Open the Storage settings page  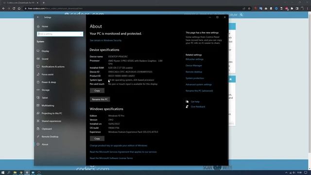[45, 90]
